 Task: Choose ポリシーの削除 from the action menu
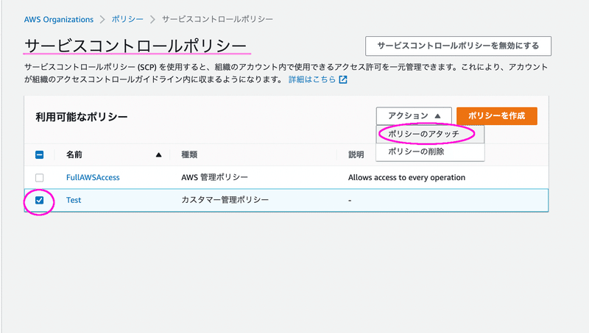(x=430, y=152)
